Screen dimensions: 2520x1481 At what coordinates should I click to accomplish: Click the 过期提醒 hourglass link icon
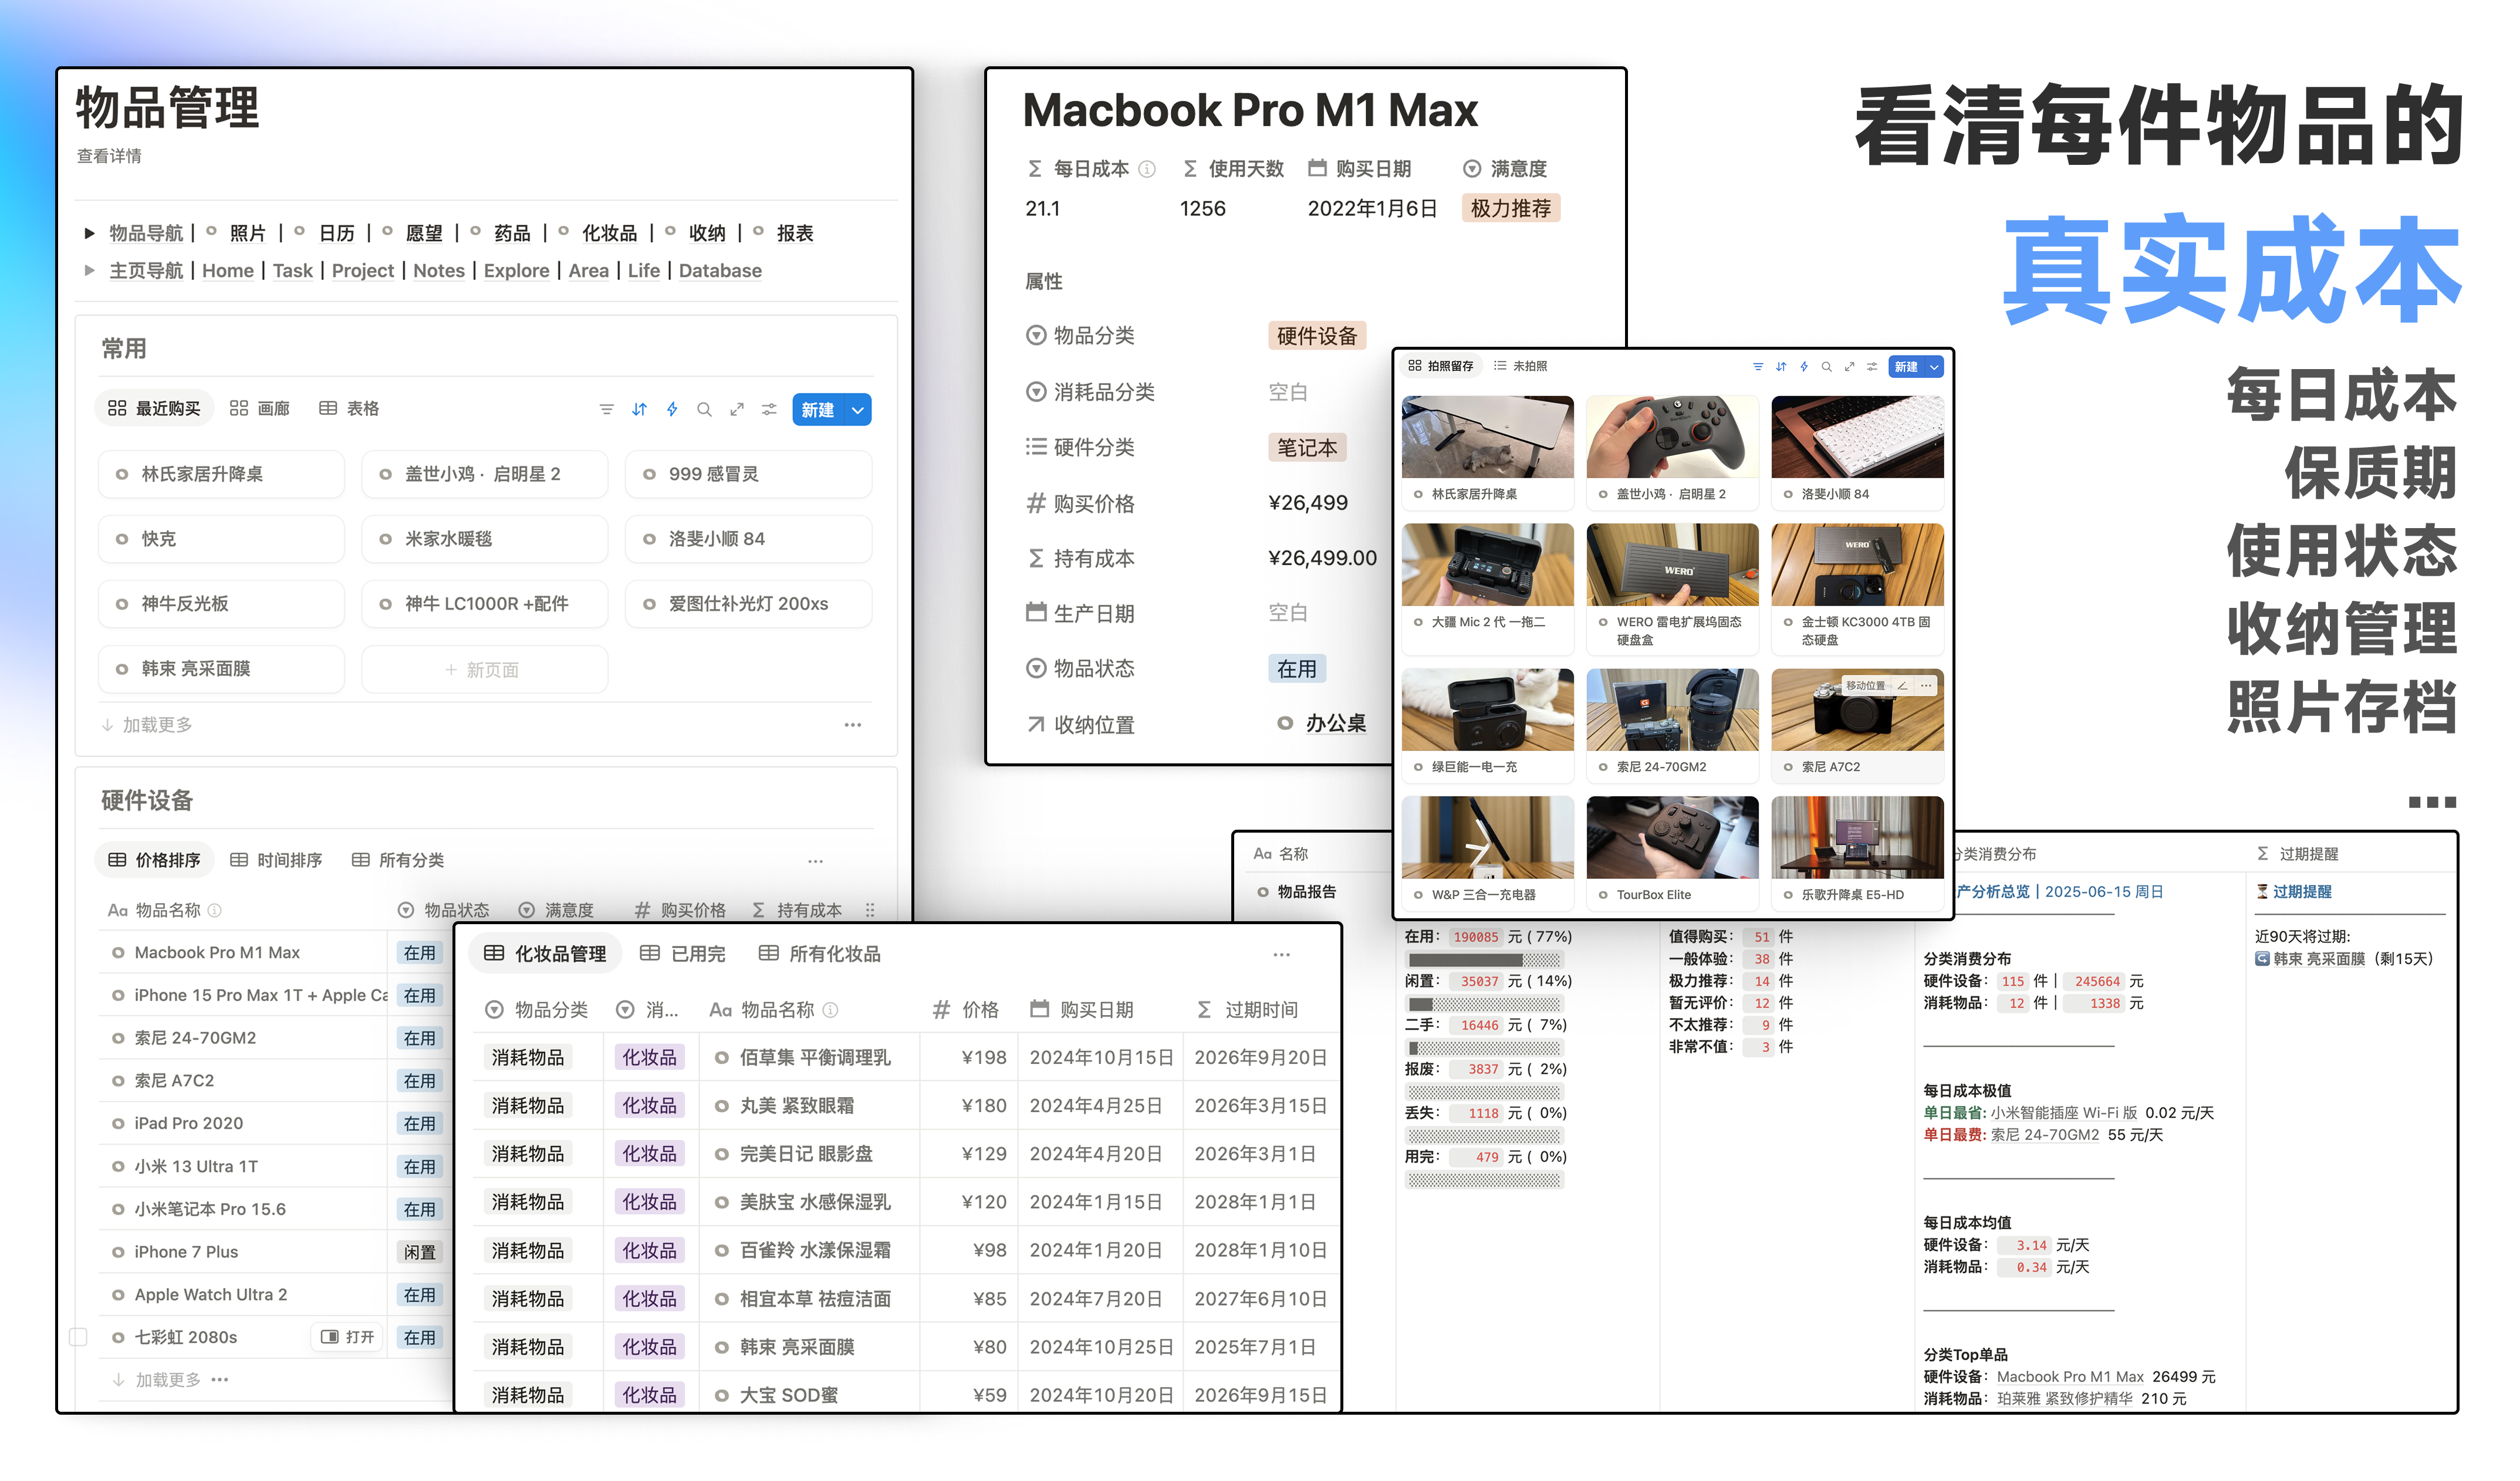tap(2262, 892)
